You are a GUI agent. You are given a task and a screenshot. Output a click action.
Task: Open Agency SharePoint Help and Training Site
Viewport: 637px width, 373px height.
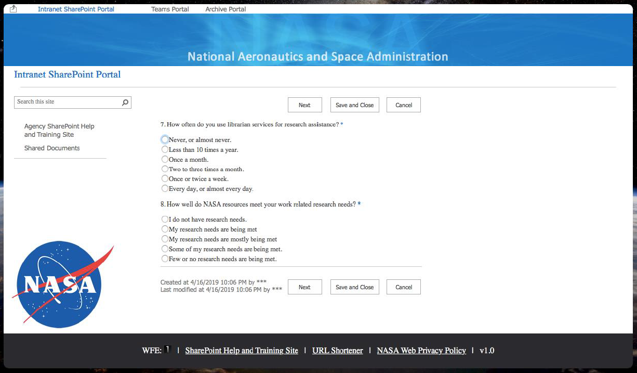click(59, 131)
